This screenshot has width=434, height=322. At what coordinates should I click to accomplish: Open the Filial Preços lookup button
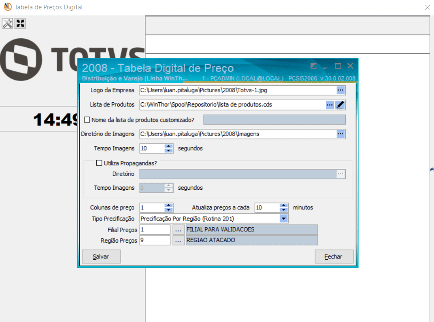tap(178, 229)
